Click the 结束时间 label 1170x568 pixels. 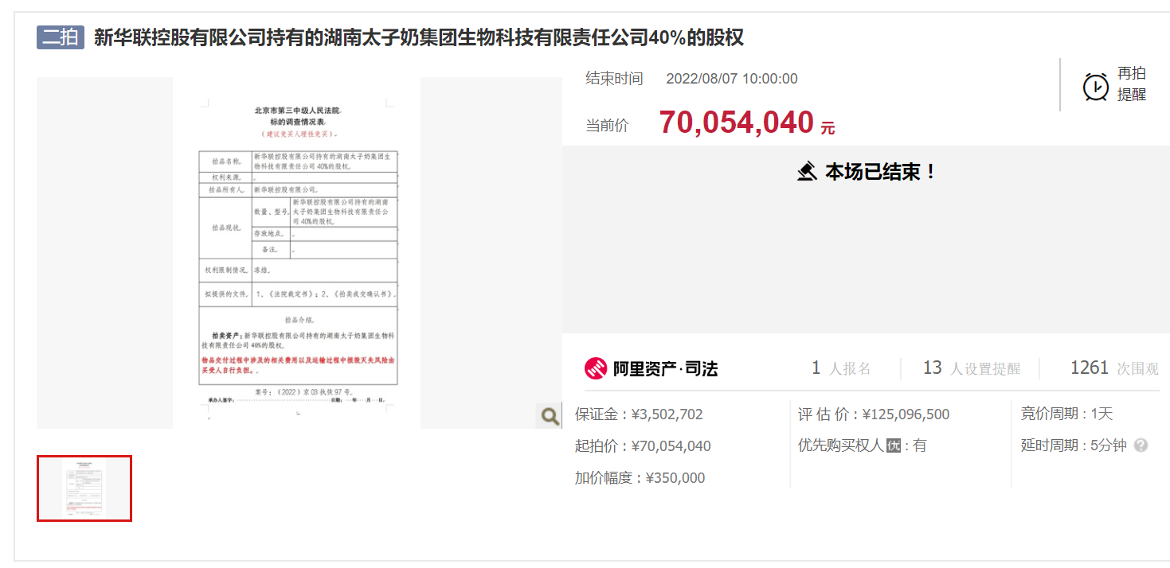pos(614,79)
